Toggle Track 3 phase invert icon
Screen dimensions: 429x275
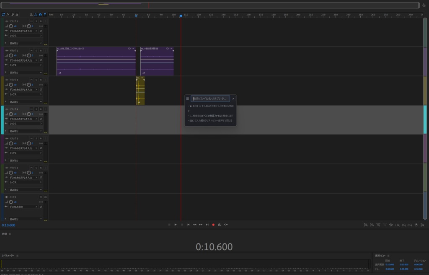click(x=41, y=90)
